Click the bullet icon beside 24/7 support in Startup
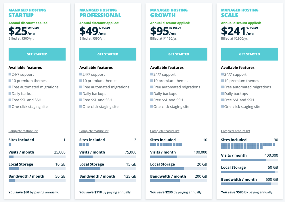This screenshot has height=202, width=285. click(10, 74)
